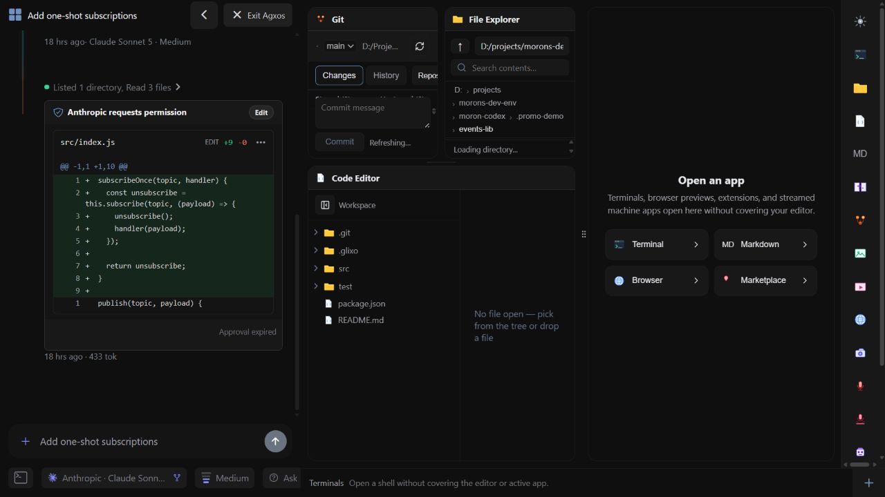Switch to the Changes tab
The image size is (885, 497).
coord(339,75)
